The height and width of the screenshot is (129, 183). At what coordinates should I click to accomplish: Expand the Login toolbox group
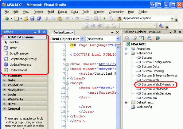click(5, 94)
